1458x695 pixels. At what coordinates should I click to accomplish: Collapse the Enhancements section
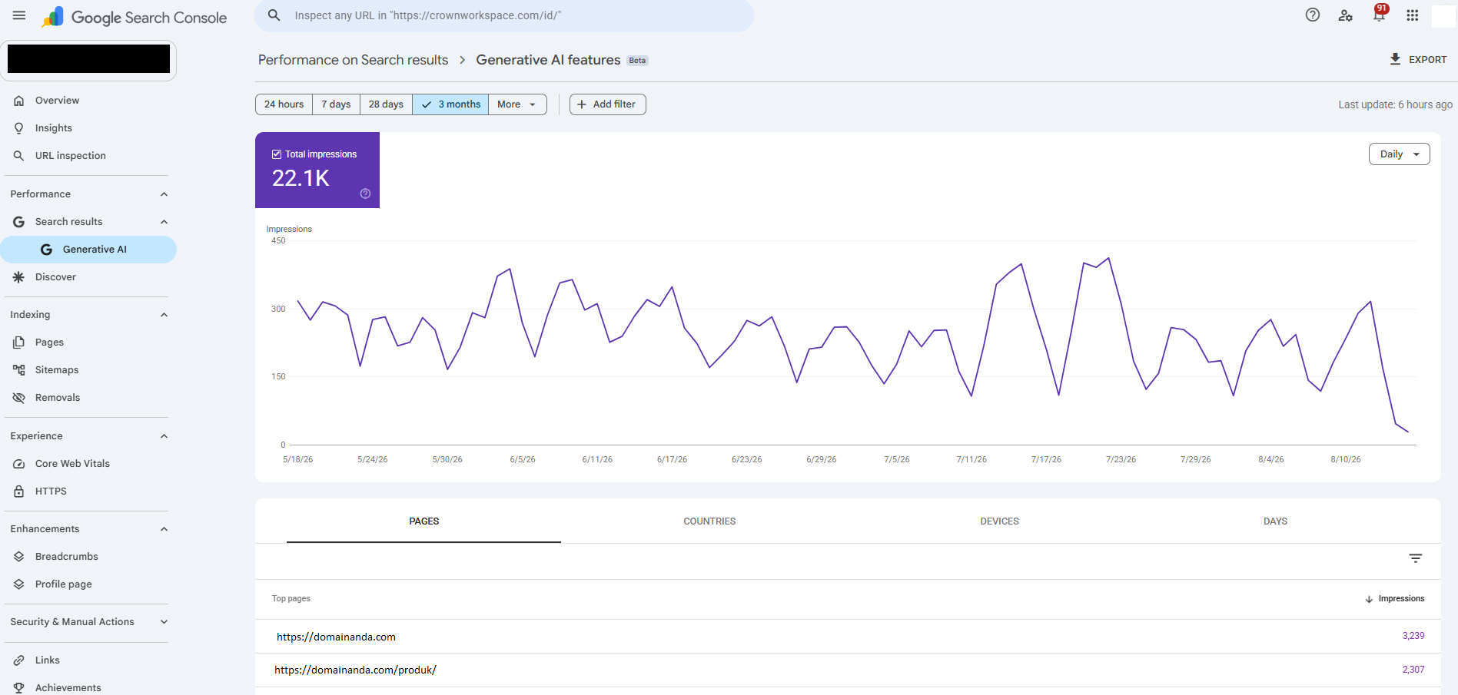tap(164, 529)
